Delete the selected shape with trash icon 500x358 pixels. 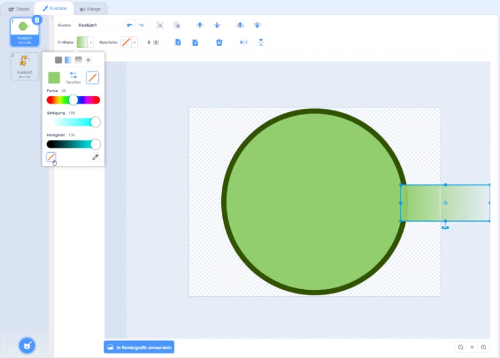219,42
